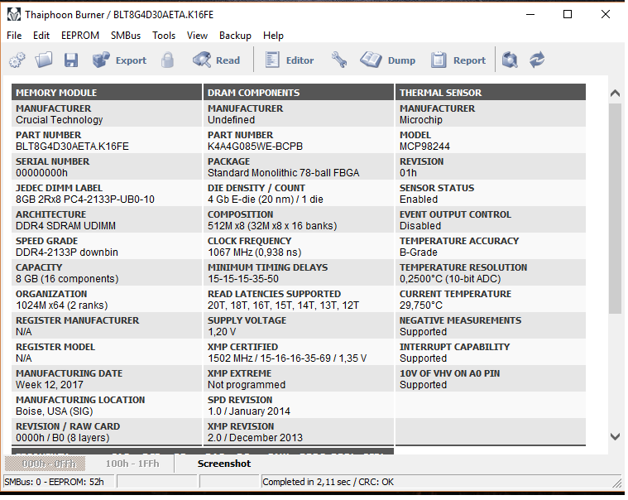Click the Standard Monolithic 78-ball FBGA package value
628x500 pixels.
(283, 173)
